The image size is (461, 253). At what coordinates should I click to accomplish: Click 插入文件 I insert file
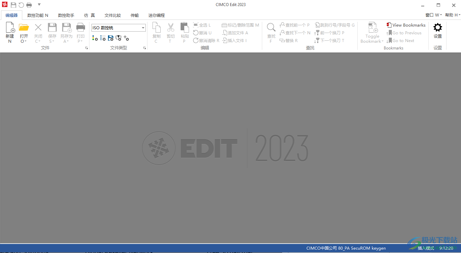(235, 41)
